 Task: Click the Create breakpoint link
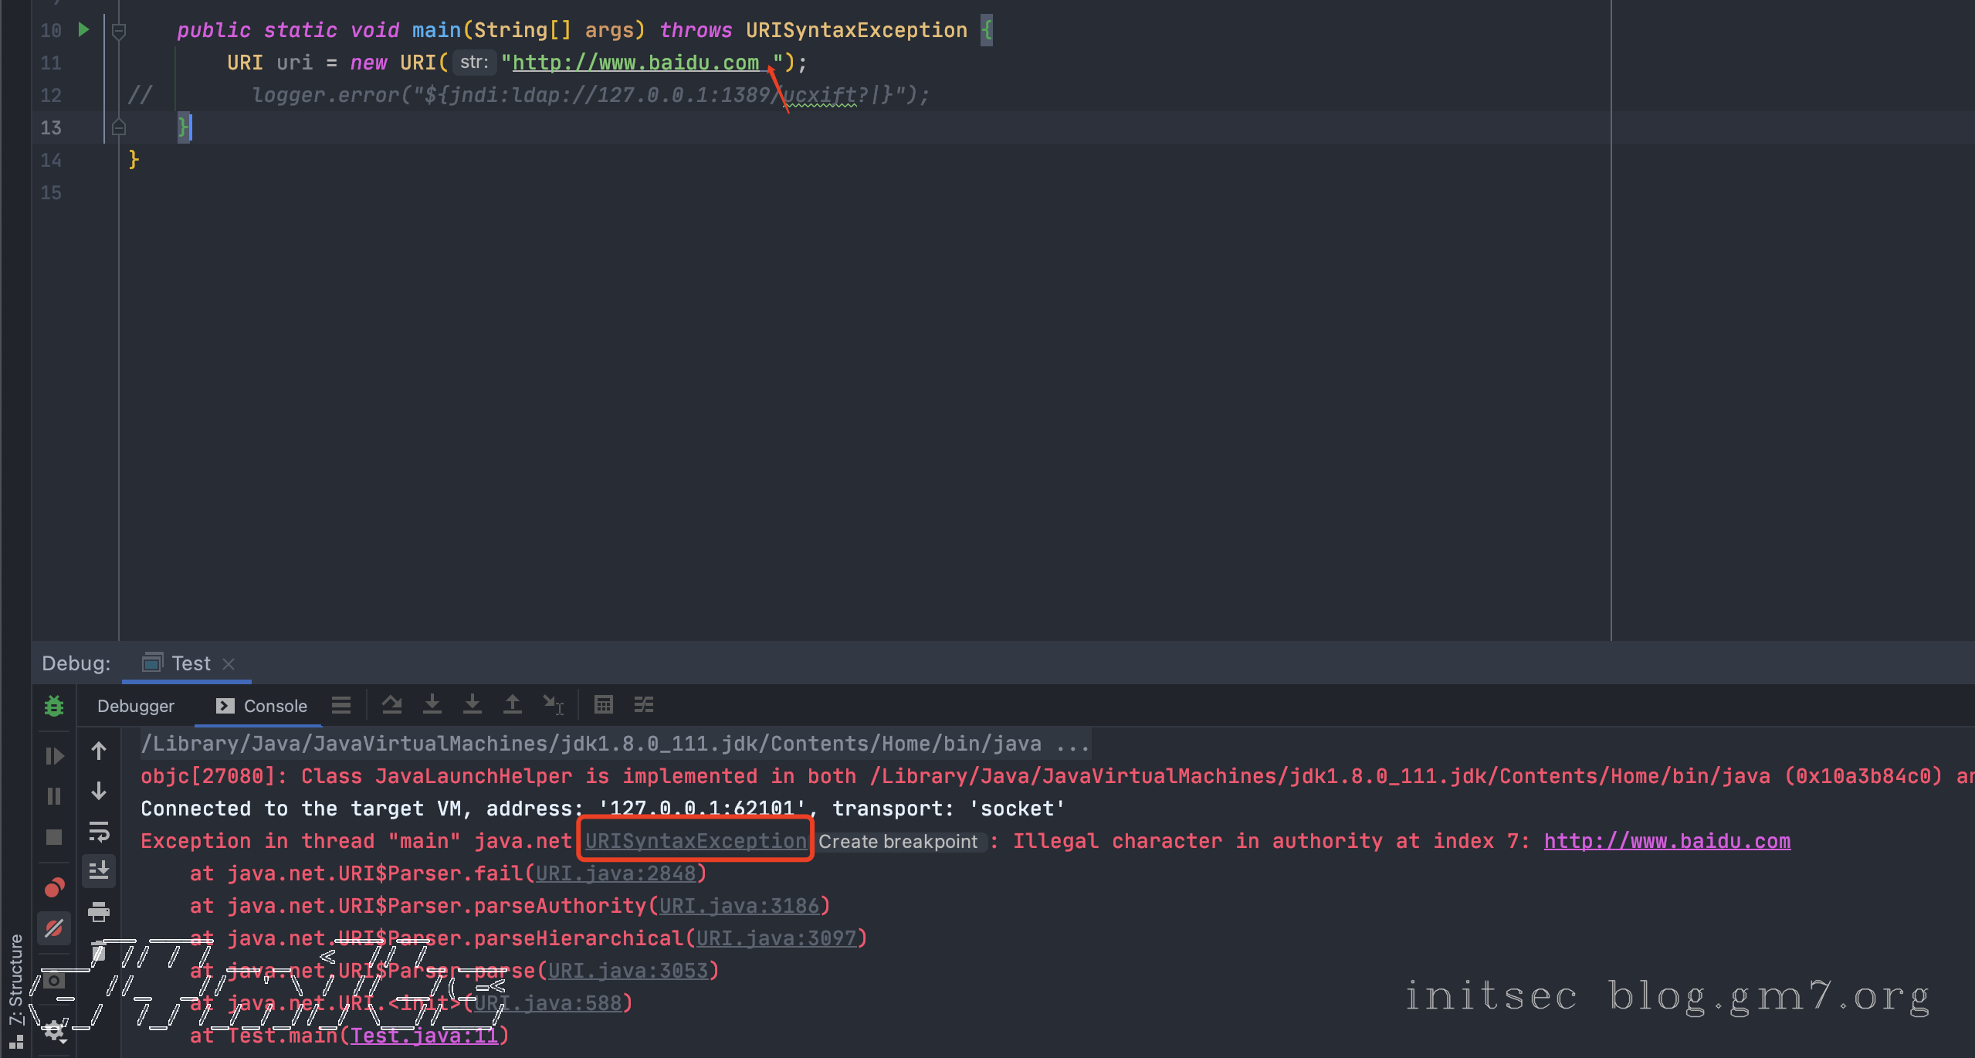pos(898,842)
